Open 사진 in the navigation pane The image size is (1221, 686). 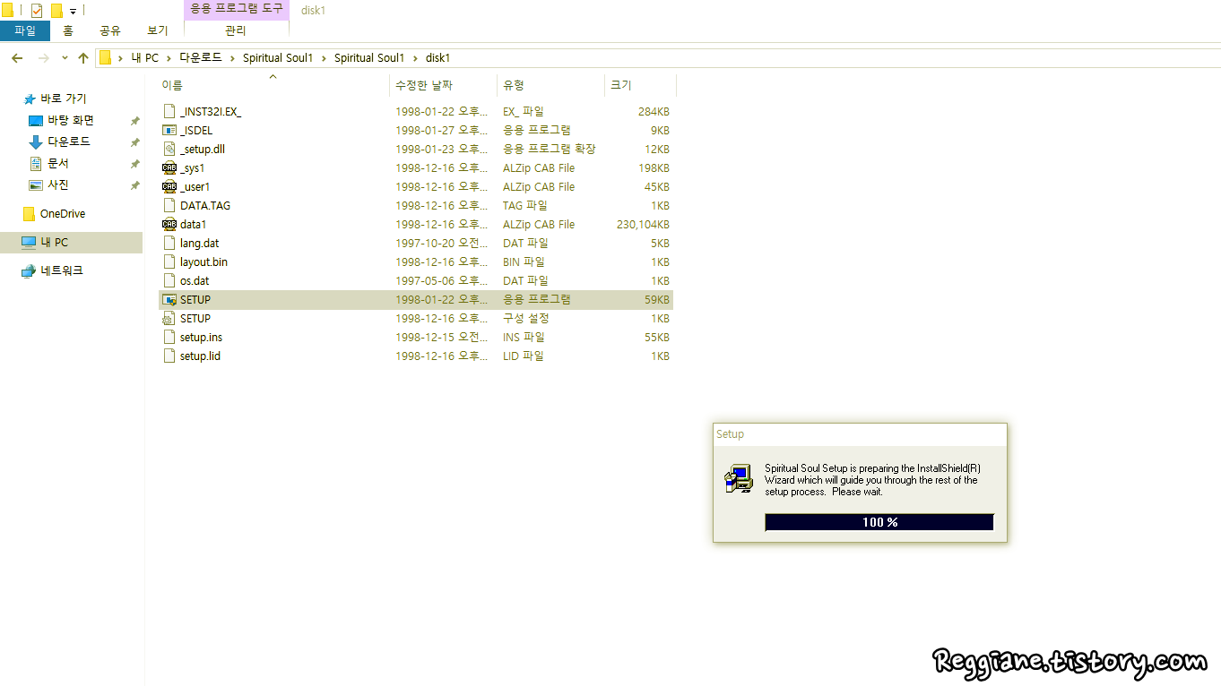tap(57, 184)
